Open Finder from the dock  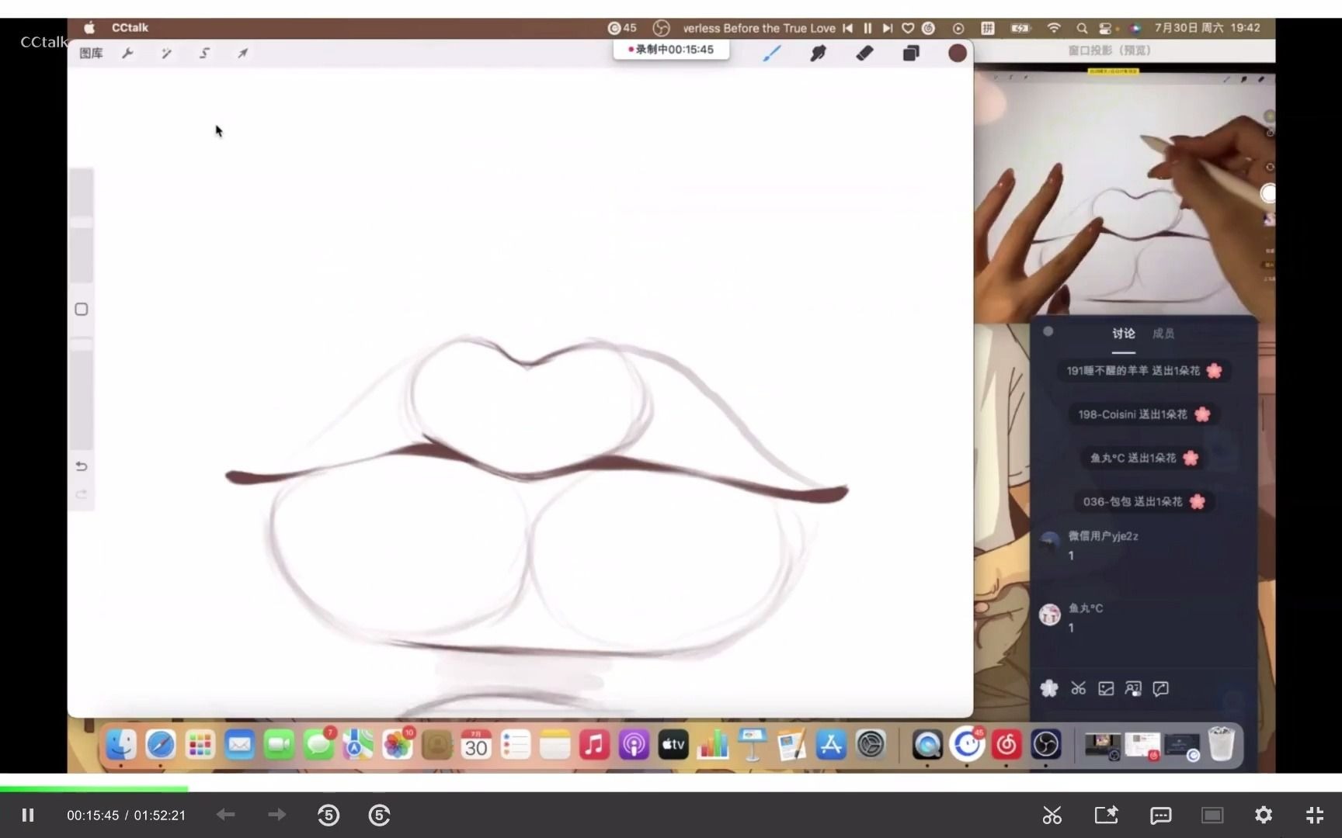(x=121, y=745)
